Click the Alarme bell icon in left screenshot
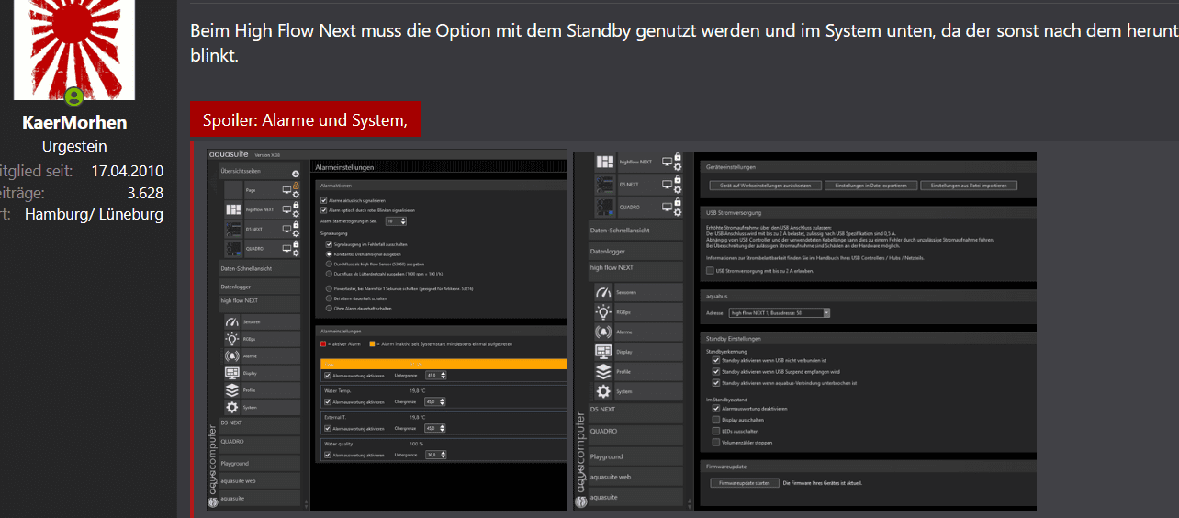 [232, 356]
